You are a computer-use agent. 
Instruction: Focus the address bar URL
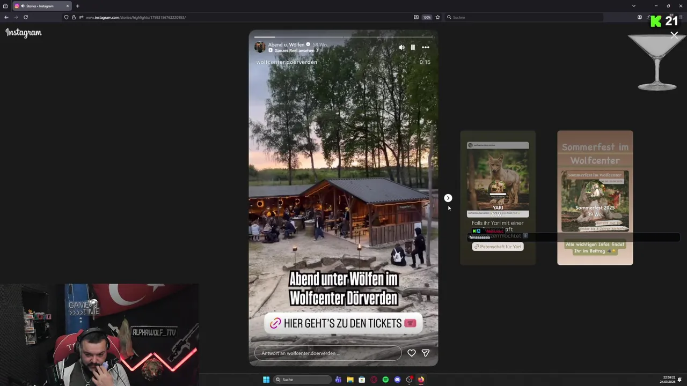(x=136, y=17)
